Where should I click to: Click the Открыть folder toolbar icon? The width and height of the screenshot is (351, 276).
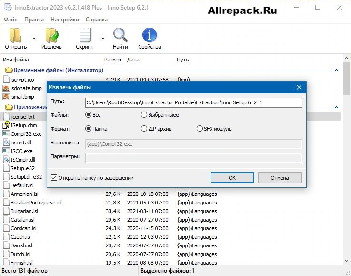point(15,35)
